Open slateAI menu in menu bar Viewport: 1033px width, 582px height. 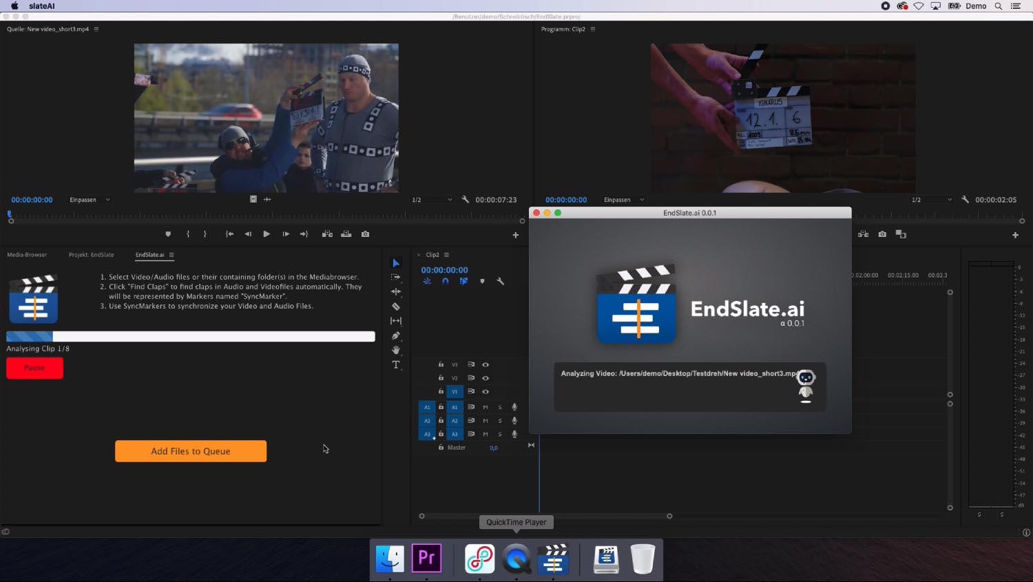[42, 6]
